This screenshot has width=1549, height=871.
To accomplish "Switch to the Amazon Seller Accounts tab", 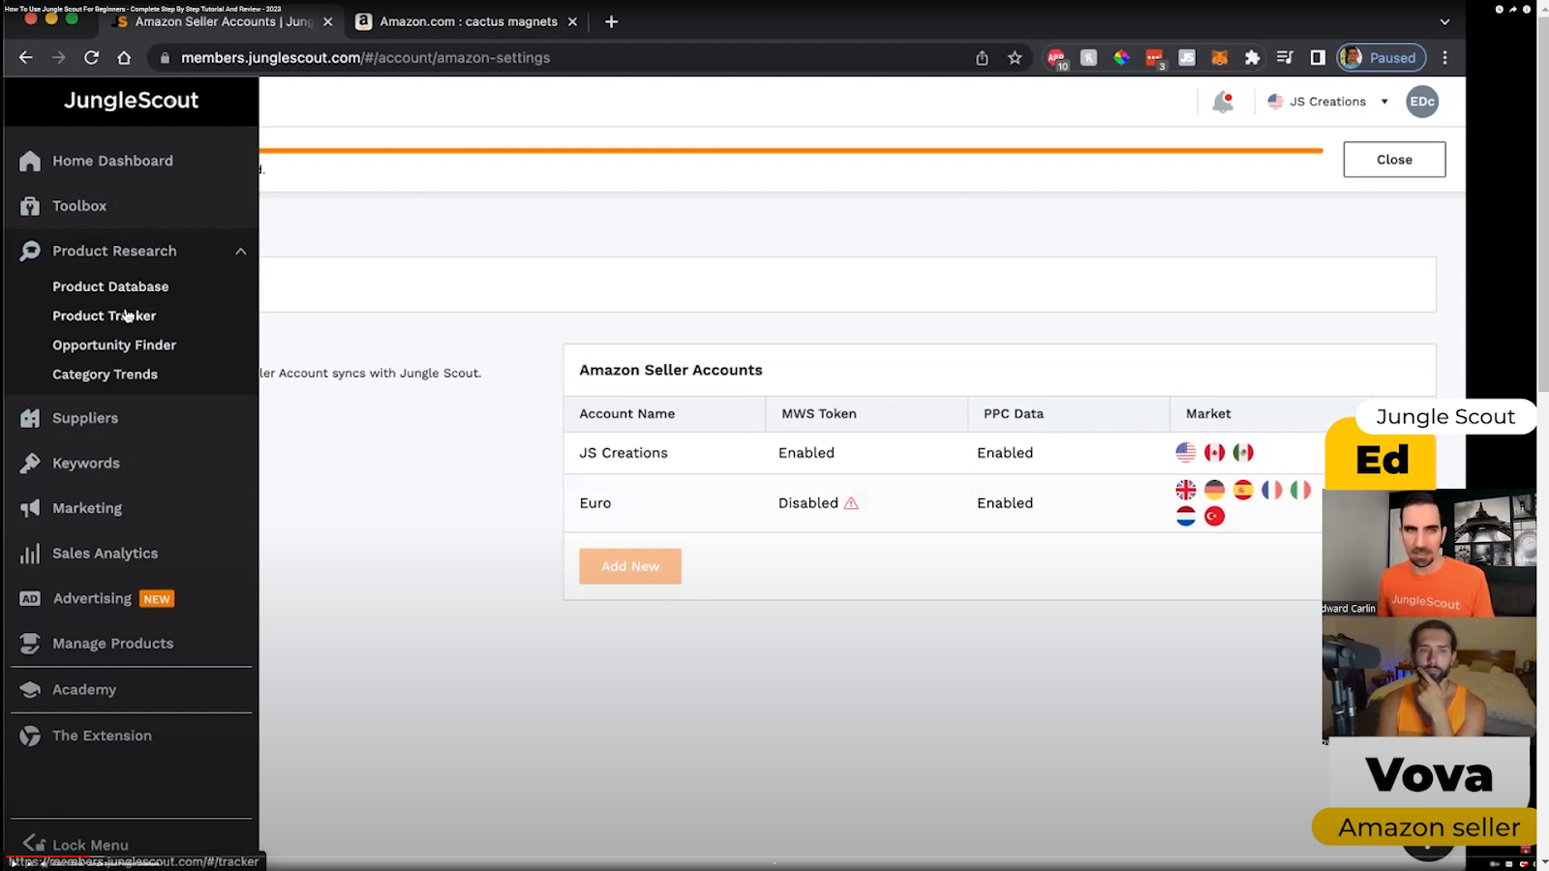I will click(225, 21).
